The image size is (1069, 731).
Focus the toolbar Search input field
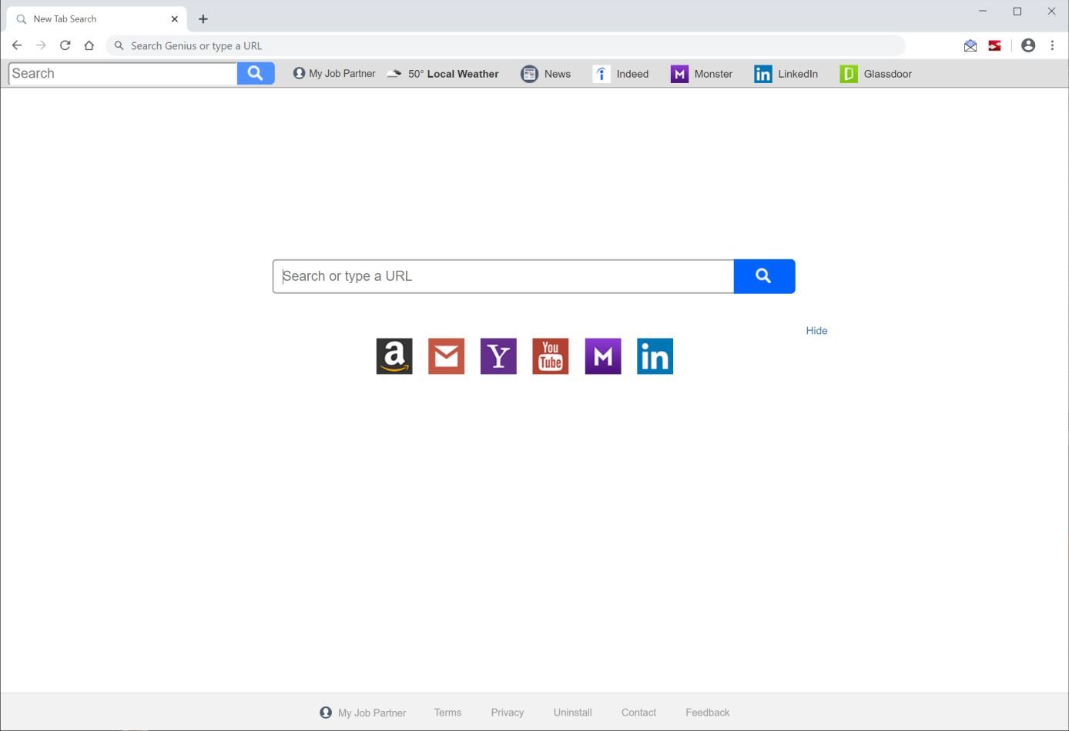point(123,74)
